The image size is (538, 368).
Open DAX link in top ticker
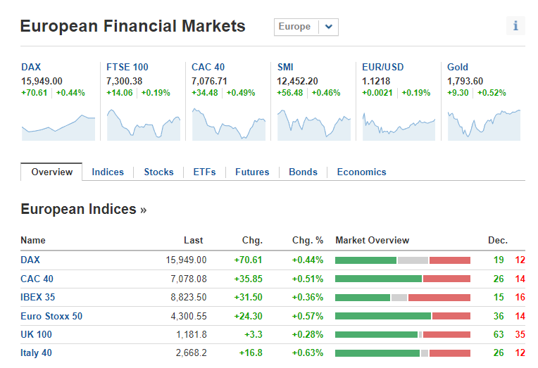(x=31, y=67)
